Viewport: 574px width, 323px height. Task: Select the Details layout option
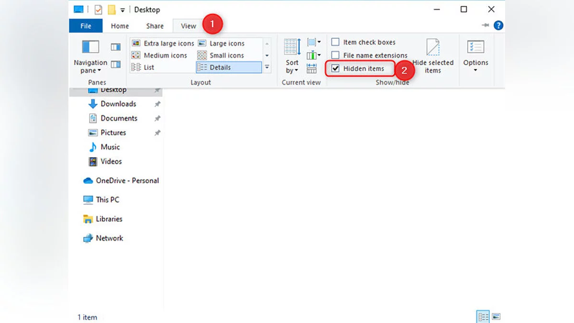click(229, 67)
